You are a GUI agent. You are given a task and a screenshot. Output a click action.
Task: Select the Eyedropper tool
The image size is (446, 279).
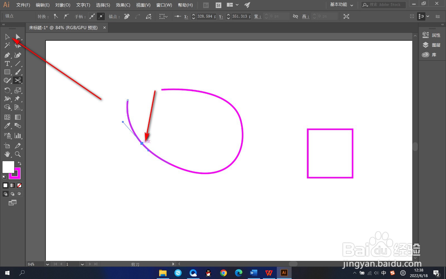click(x=7, y=126)
